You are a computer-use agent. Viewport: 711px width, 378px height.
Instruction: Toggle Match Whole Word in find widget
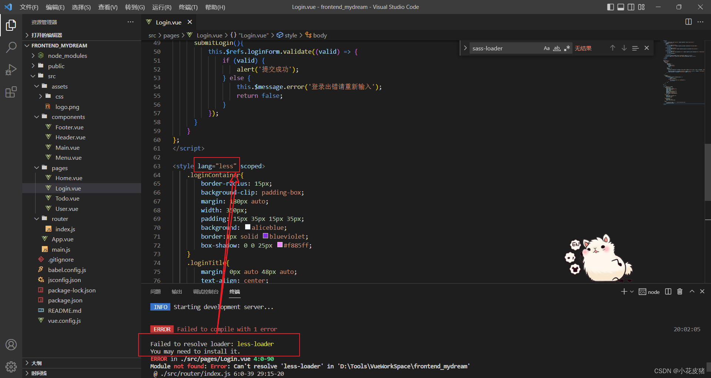557,48
